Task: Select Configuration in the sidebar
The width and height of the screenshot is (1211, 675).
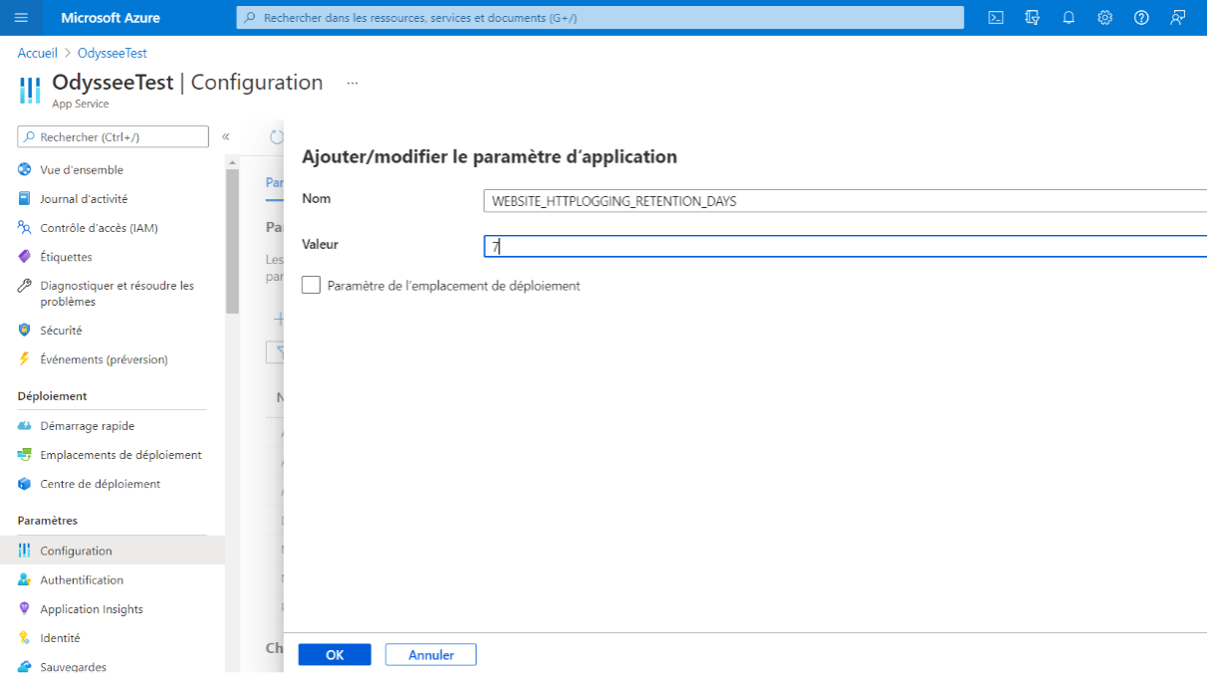Action: (76, 551)
